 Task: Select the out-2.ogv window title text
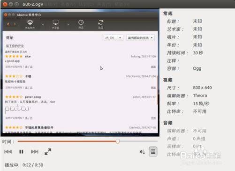click(x=33, y=4)
